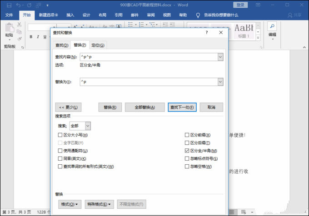Uncheck the 区分全/半角(M) checkbox
The image size is (309, 216).
coord(187,151)
